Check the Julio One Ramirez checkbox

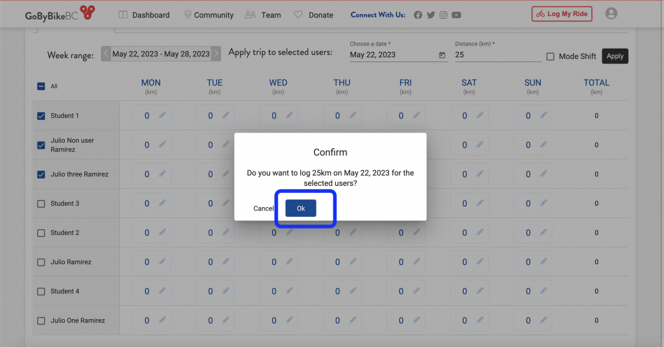41,321
